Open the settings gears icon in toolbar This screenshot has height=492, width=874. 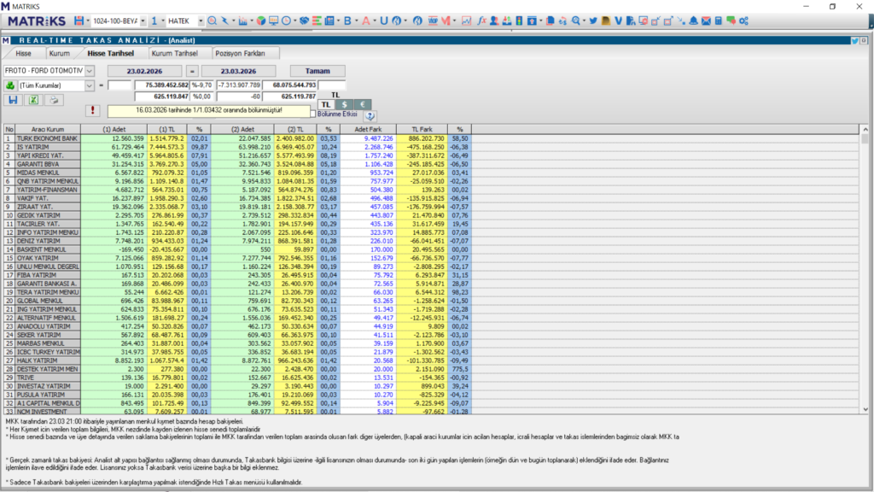[x=743, y=20]
